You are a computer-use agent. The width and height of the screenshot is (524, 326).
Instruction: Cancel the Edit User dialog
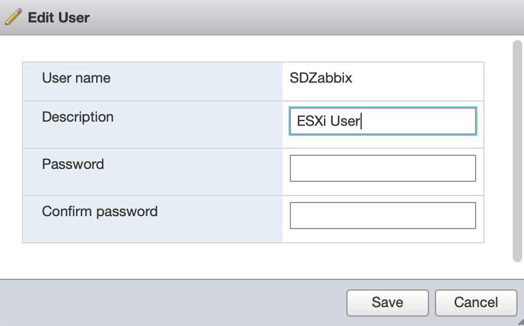[x=476, y=302]
